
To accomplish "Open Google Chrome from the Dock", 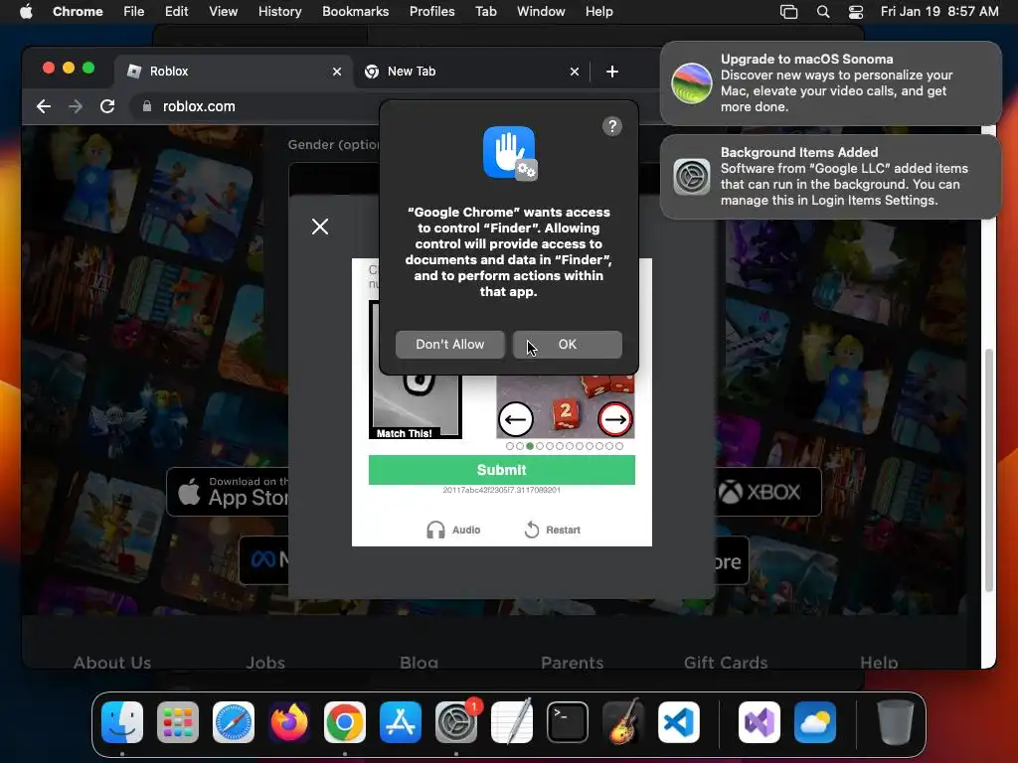I will coord(345,722).
